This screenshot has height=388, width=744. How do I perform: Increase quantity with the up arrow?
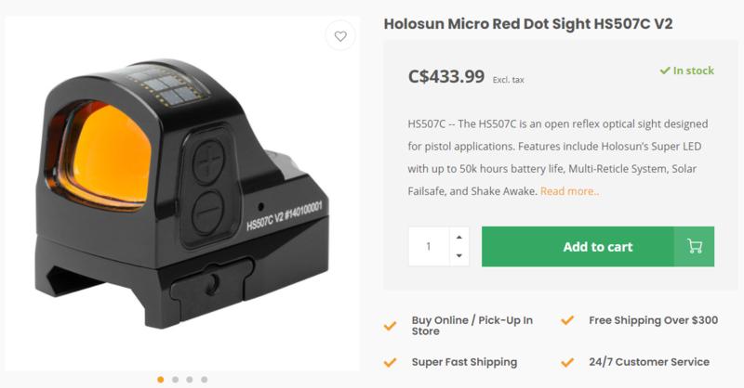click(x=459, y=237)
